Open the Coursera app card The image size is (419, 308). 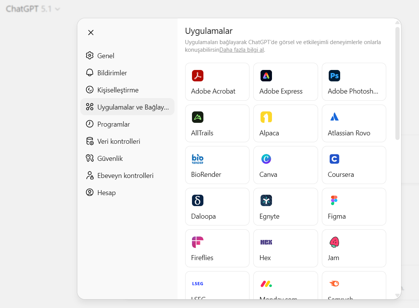click(x=354, y=165)
